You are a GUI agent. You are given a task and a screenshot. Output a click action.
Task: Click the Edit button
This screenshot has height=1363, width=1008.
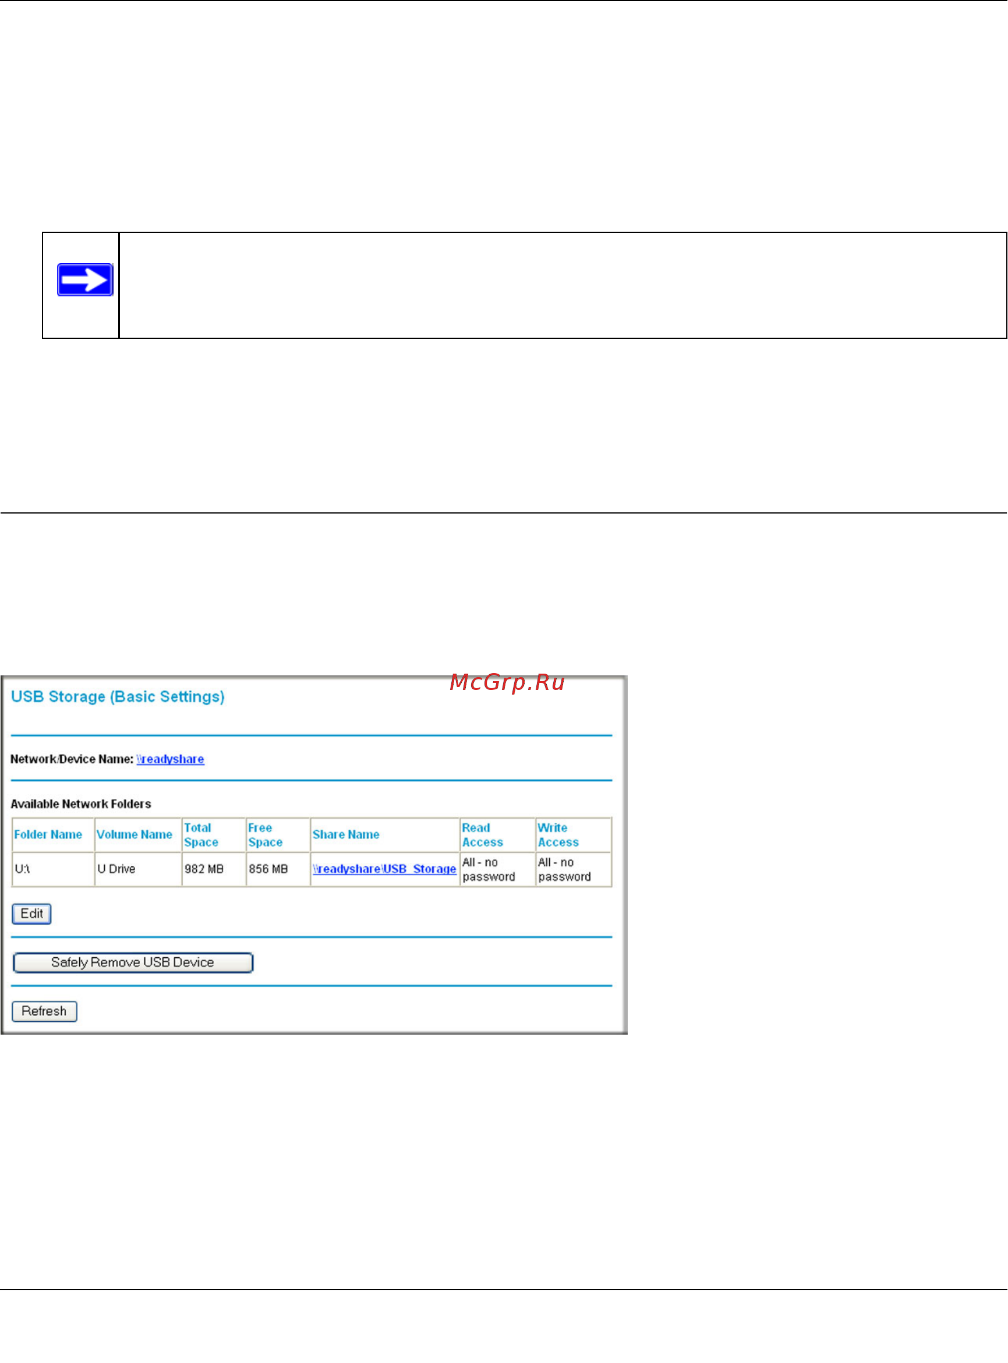click(31, 914)
